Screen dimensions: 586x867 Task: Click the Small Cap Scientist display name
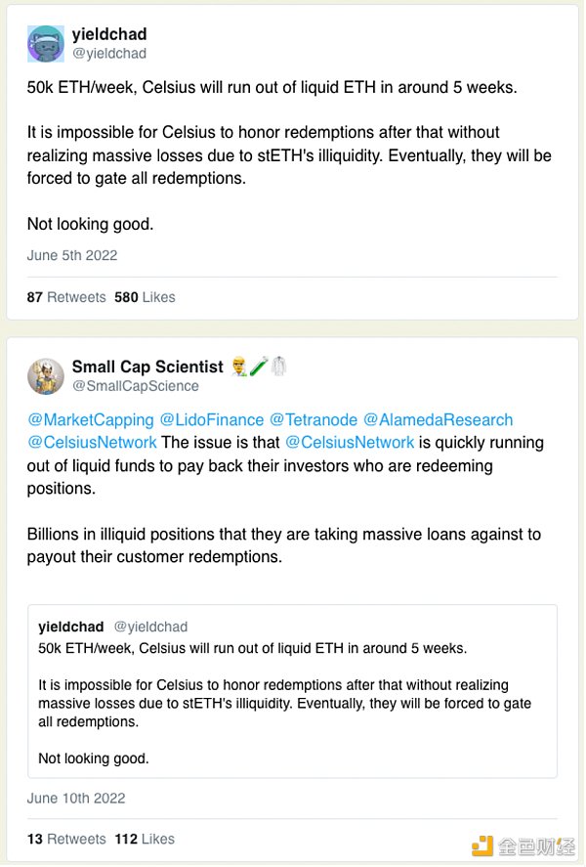[x=147, y=367]
